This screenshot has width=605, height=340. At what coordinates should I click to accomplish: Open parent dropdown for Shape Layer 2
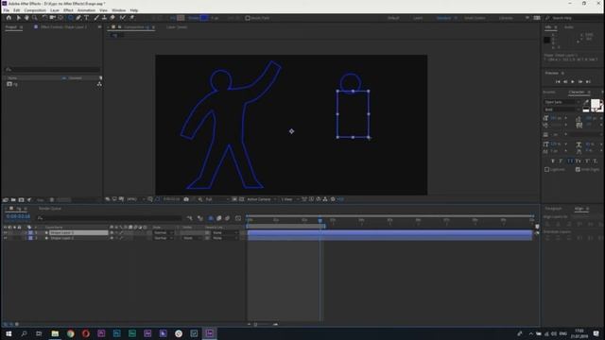pyautogui.click(x=225, y=238)
